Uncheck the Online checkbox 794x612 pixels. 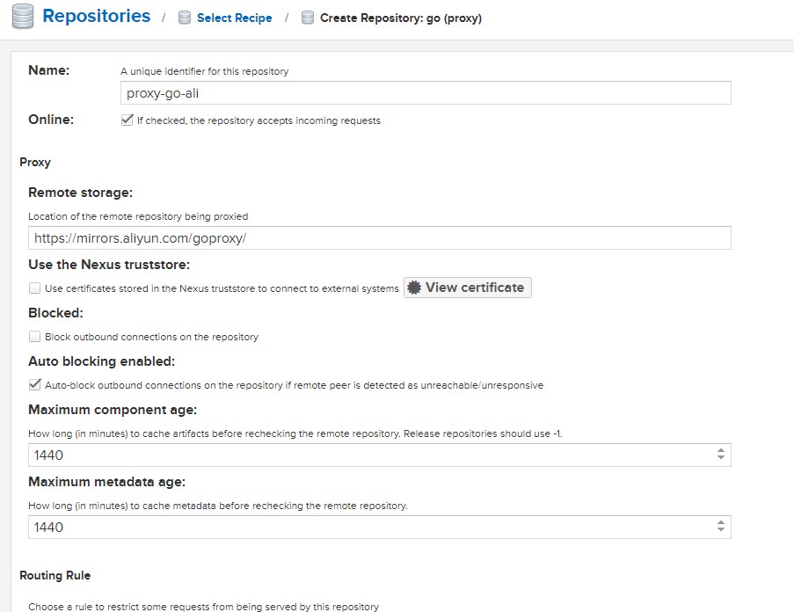[x=127, y=120]
